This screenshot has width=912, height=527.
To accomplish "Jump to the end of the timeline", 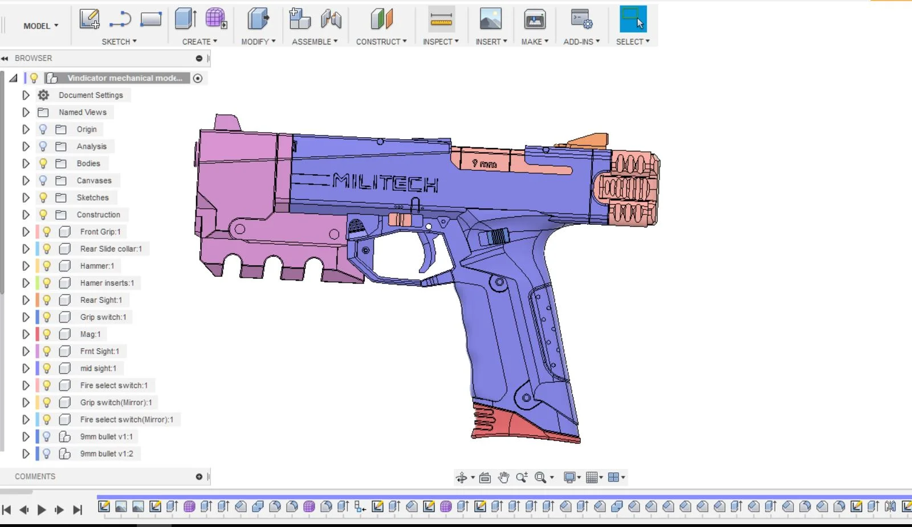I will click(78, 509).
